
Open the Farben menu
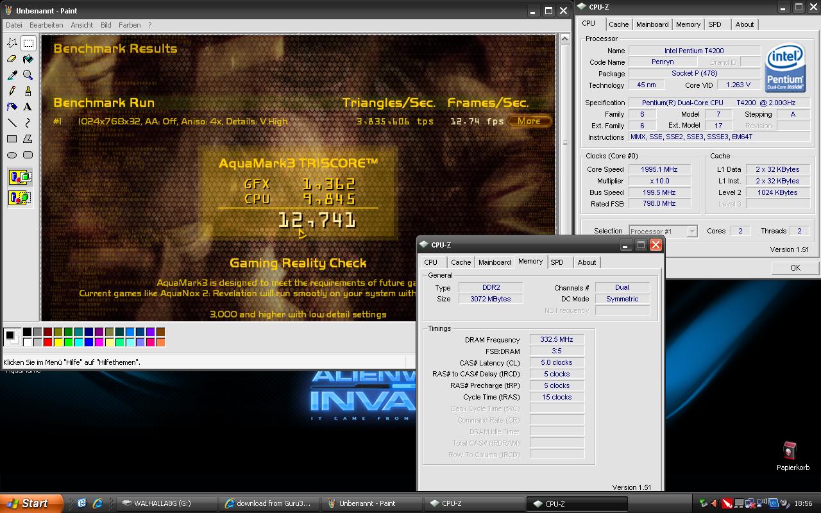pos(130,25)
